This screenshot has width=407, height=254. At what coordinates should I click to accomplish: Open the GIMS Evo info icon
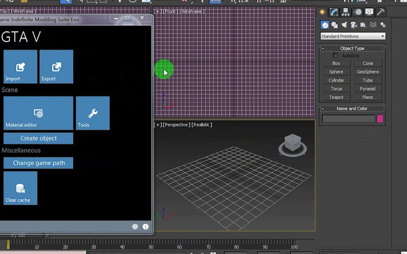pos(145,227)
